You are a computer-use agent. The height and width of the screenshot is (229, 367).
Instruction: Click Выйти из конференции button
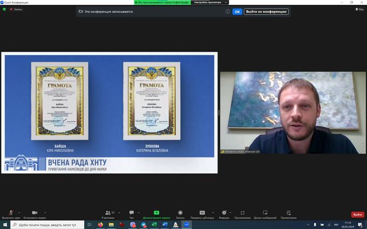266,12
